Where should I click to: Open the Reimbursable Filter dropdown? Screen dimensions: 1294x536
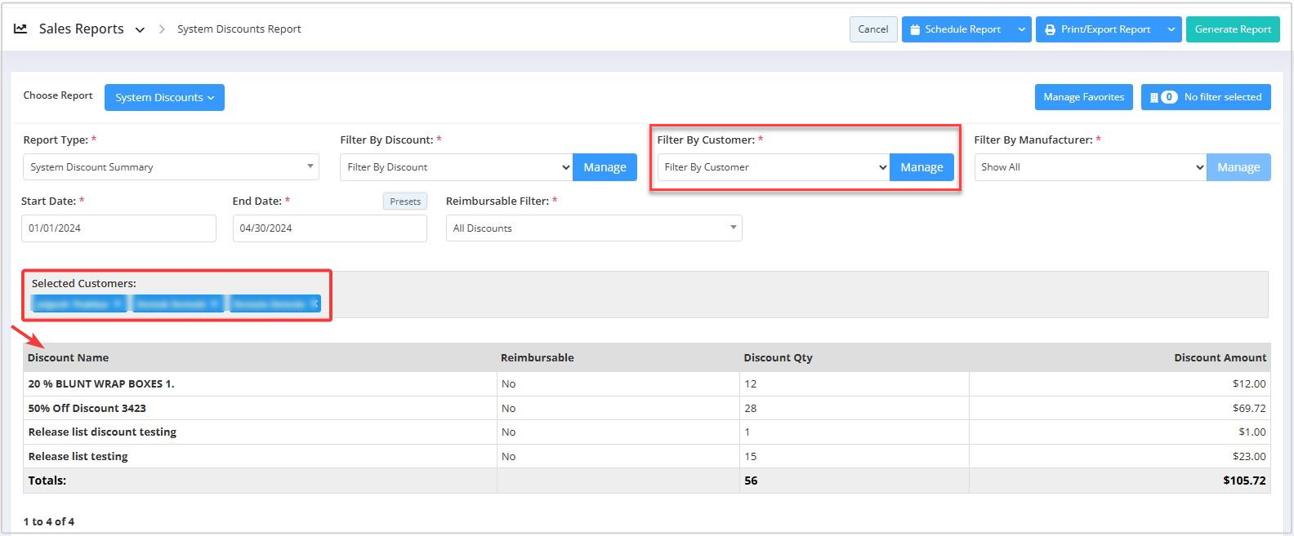click(593, 228)
